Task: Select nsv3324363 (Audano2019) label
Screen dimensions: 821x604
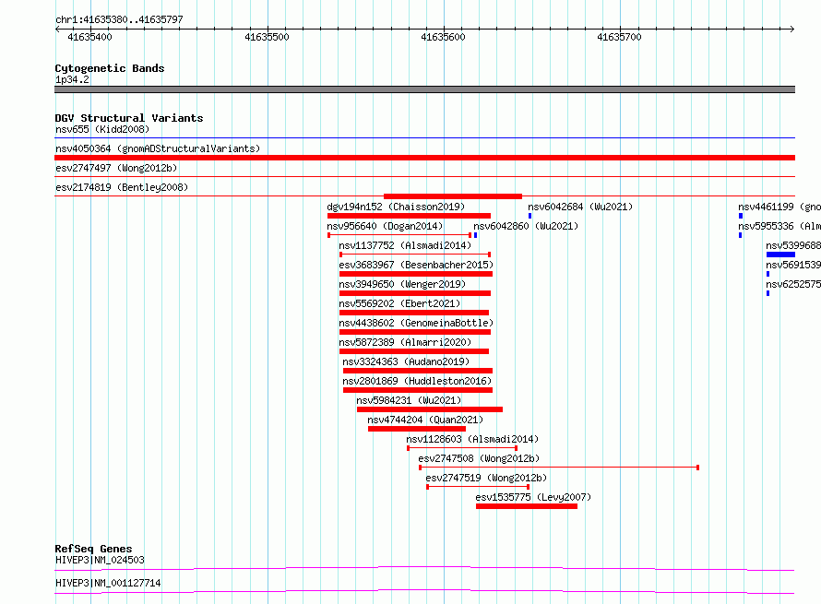Action: (x=406, y=361)
